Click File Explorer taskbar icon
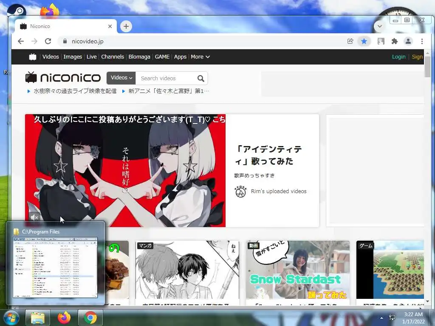Screen dimensions: 435x326 [x=38, y=318]
